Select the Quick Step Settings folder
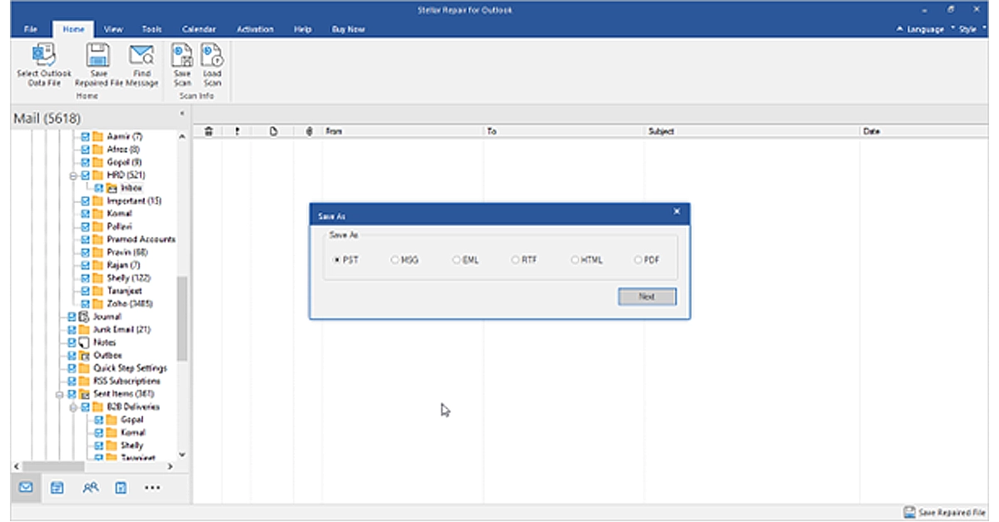999x522 pixels. click(x=130, y=368)
